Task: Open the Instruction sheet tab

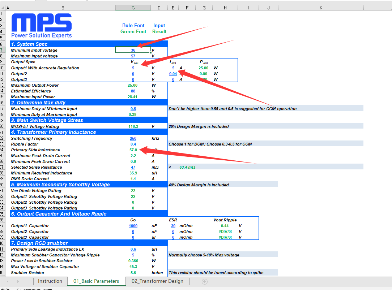Action: coord(50,281)
